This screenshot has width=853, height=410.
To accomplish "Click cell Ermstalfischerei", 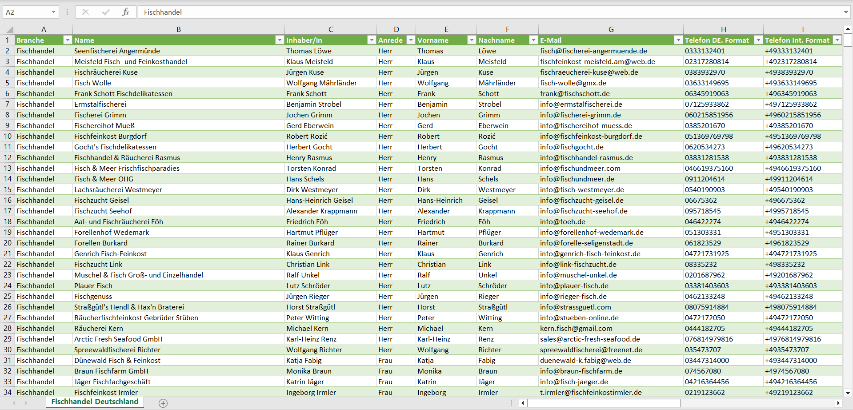I will coord(179,104).
